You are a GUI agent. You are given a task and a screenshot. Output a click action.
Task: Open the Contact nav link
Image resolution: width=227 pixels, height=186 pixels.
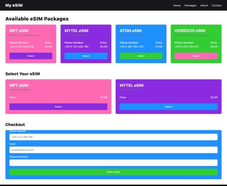coord(217,5)
